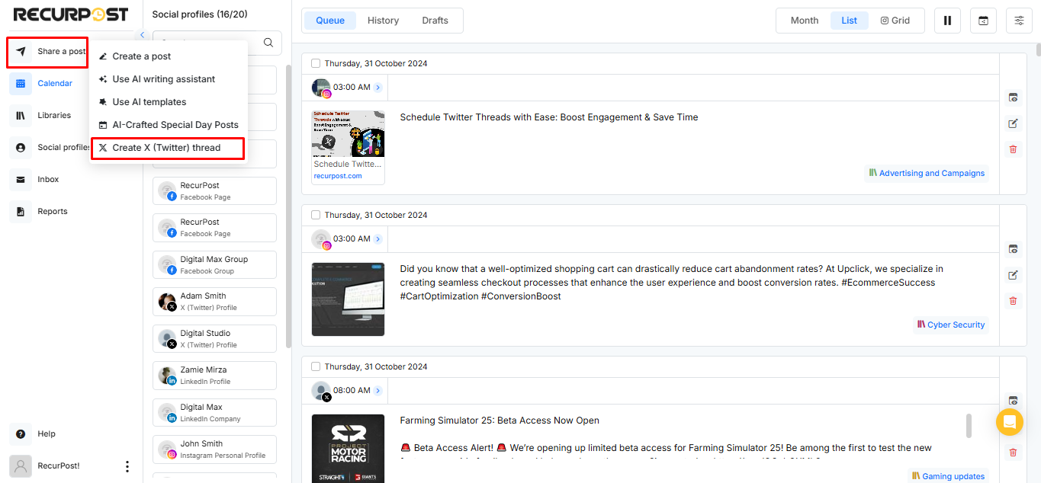Screen dimensions: 1041x483
Task: Pause the queue with the pause button
Action: click(x=947, y=21)
